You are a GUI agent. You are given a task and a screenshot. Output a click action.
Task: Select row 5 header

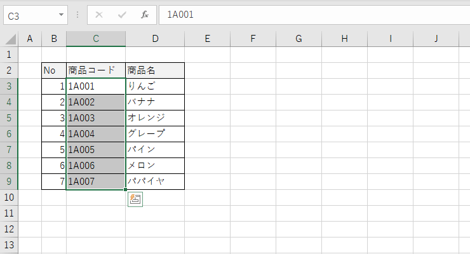(x=9, y=118)
